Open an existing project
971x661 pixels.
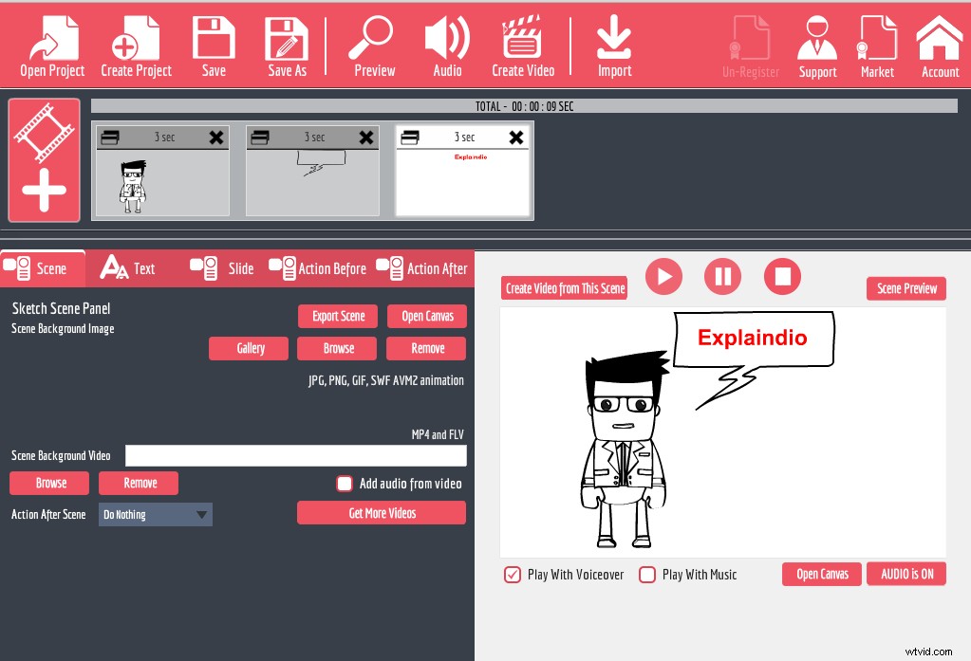point(50,45)
